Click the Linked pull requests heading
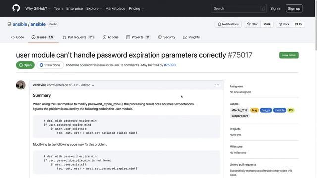317x178 pixels. 243,165
